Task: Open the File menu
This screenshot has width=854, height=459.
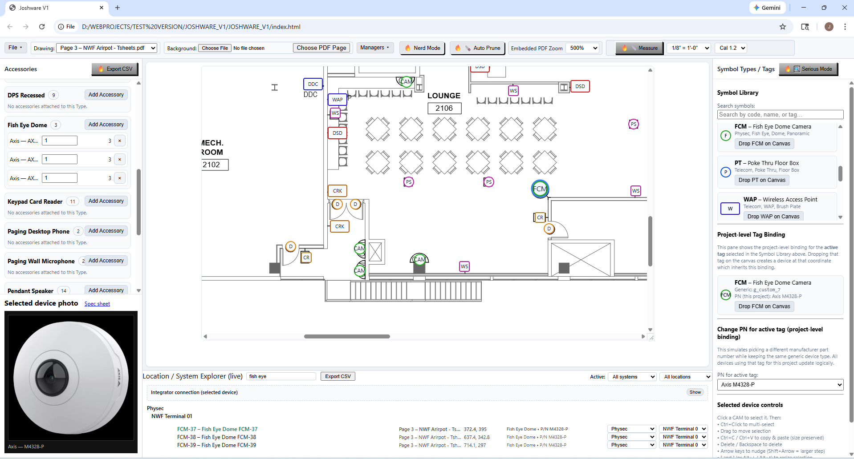Action: click(15, 47)
